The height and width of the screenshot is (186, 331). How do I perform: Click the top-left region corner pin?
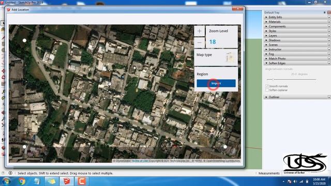pyautogui.click(x=24, y=40)
